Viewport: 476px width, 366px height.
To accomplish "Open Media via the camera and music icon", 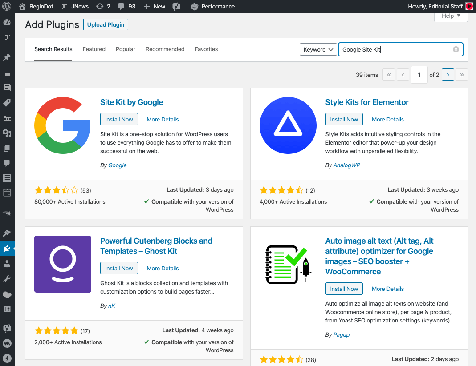I will coord(7,133).
